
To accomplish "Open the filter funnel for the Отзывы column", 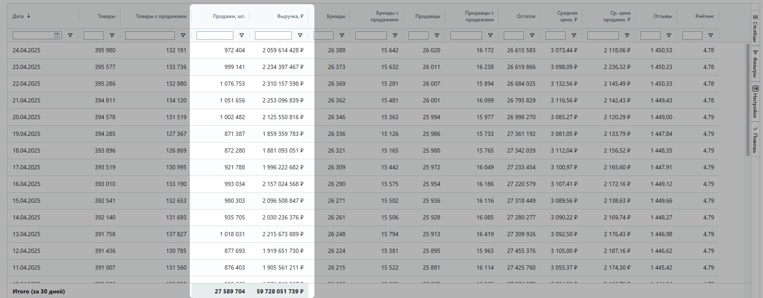I will click(x=669, y=36).
